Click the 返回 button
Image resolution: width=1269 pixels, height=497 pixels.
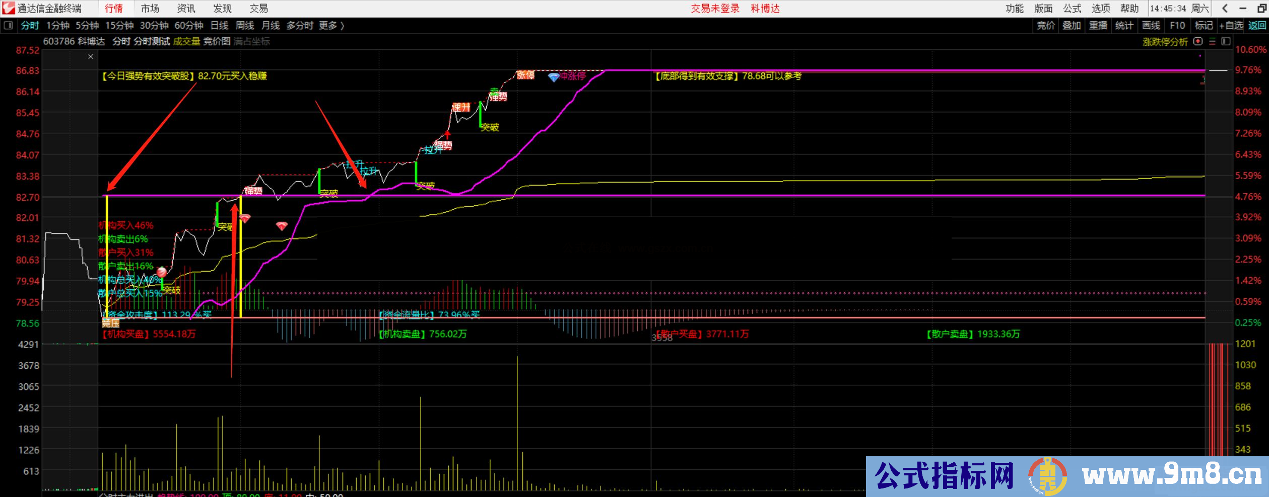coord(1257,26)
